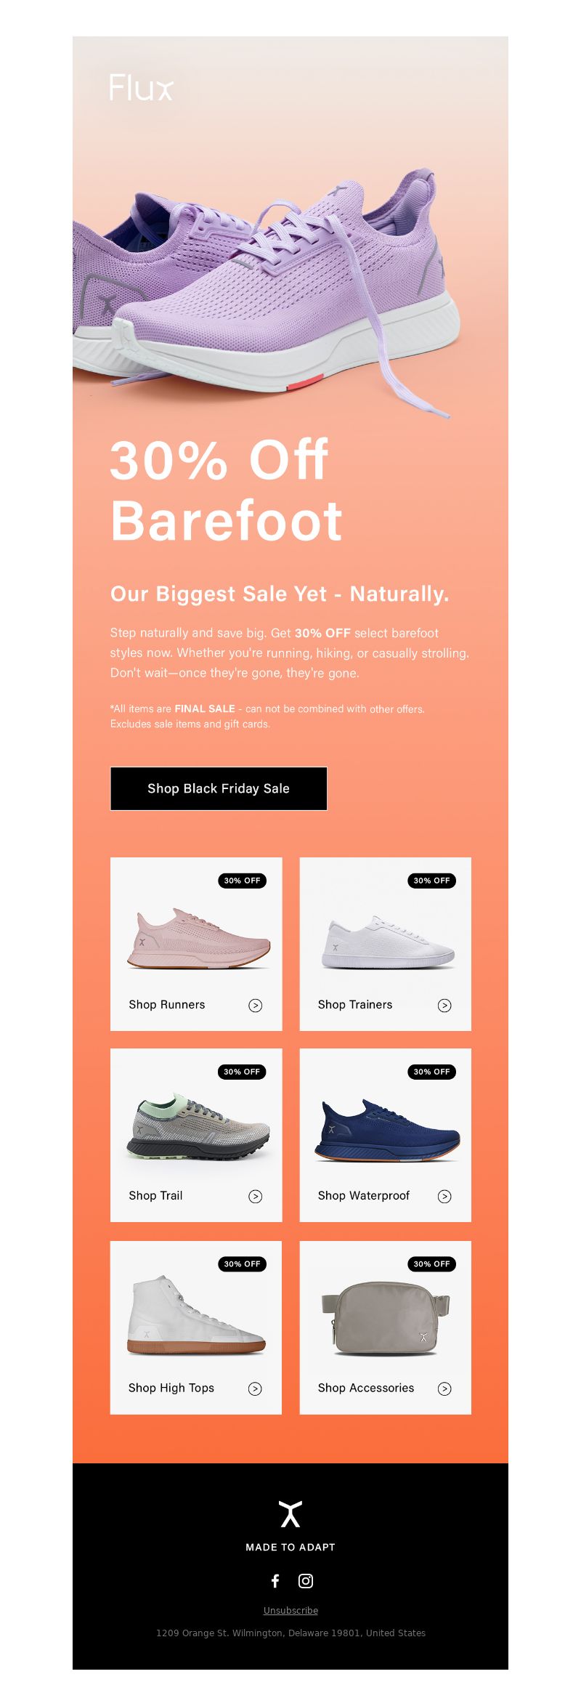Click arrow icon beside Shop Waterproof
This screenshot has width=581, height=1698.
(444, 1196)
